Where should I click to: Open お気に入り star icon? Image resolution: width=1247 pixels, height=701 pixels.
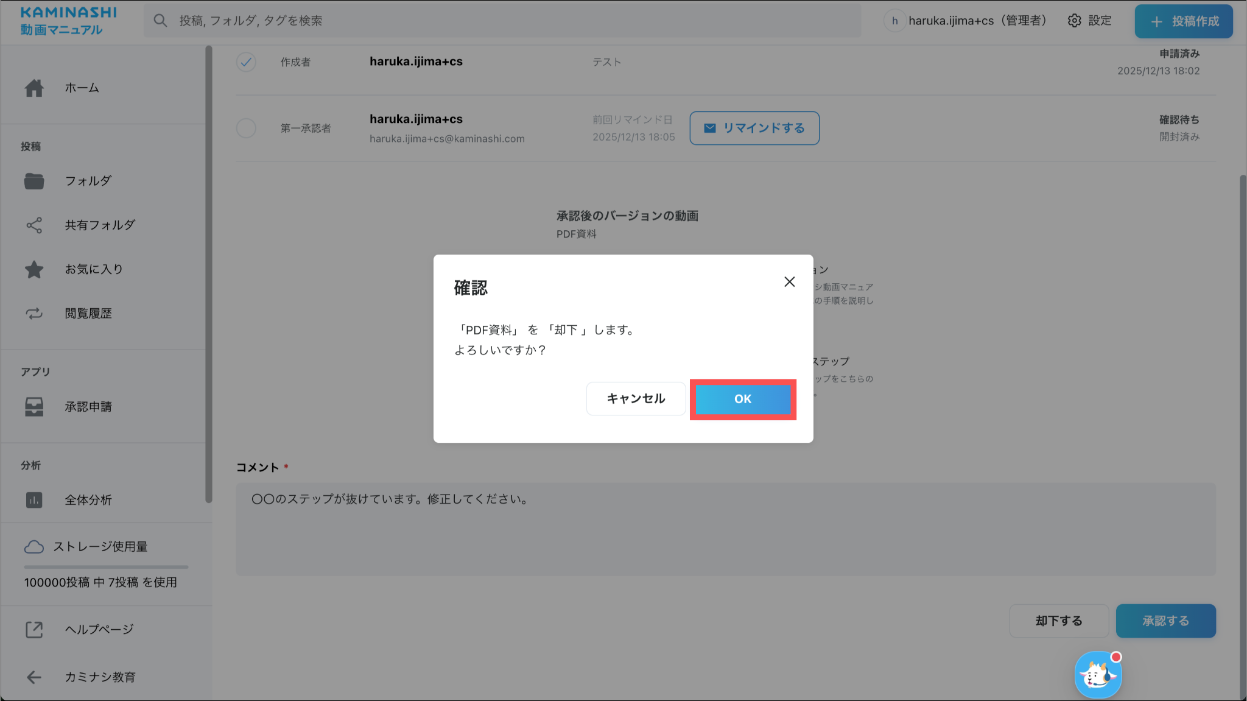(34, 269)
